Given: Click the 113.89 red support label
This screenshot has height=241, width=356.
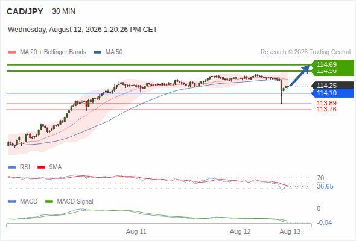Looking at the screenshot, I should 326,103.
